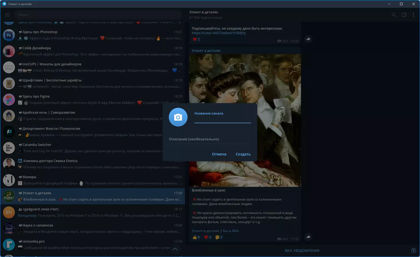Toggle the thumbs-up reaction with 8
Image resolution: width=420 pixels, height=257 pixels.
click(x=196, y=237)
